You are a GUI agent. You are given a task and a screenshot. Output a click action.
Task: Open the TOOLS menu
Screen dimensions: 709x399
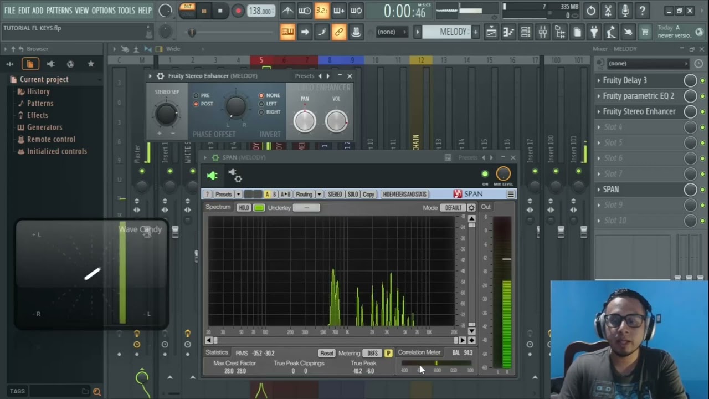click(x=126, y=11)
